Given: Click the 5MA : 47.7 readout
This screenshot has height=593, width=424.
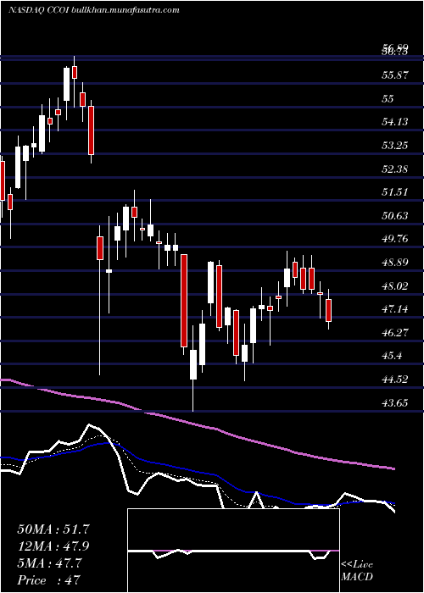Looking at the screenshot, I should pos(49,563).
